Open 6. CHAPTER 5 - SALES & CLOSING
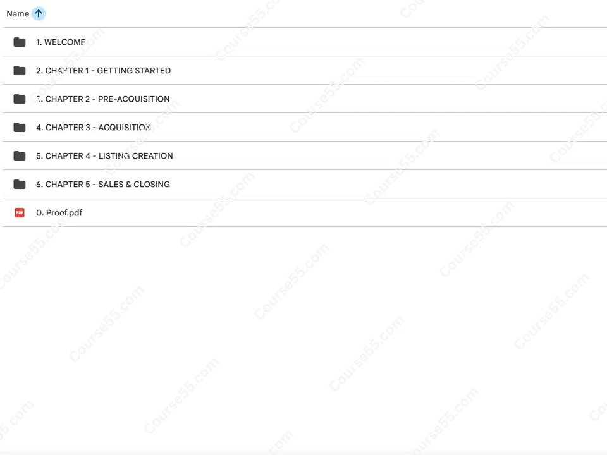Image resolution: width=607 pixels, height=455 pixels. point(103,184)
